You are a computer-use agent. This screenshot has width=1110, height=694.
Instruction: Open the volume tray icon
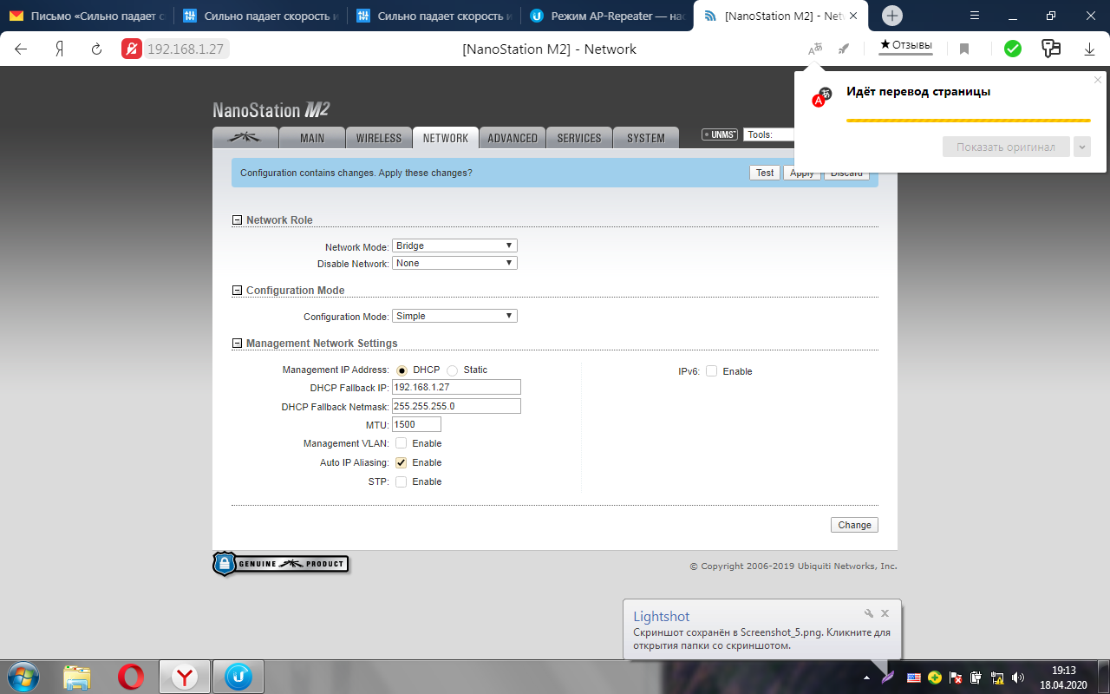tap(1018, 677)
